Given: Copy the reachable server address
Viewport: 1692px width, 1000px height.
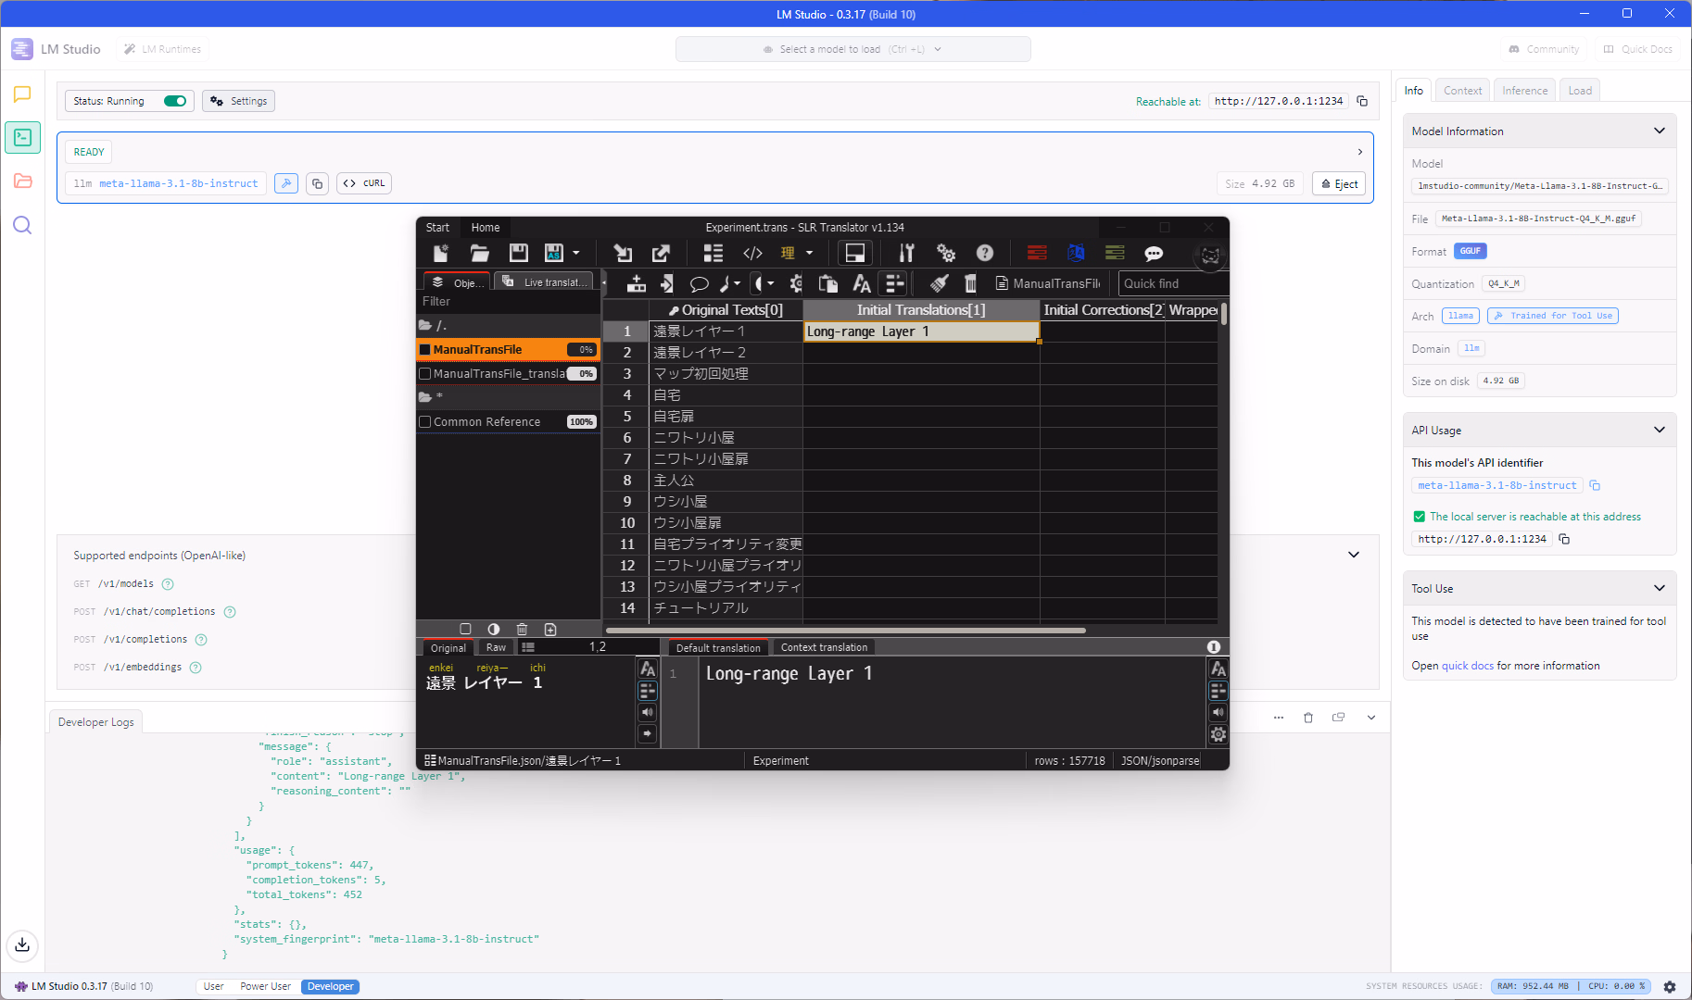Looking at the screenshot, I should (x=1362, y=101).
